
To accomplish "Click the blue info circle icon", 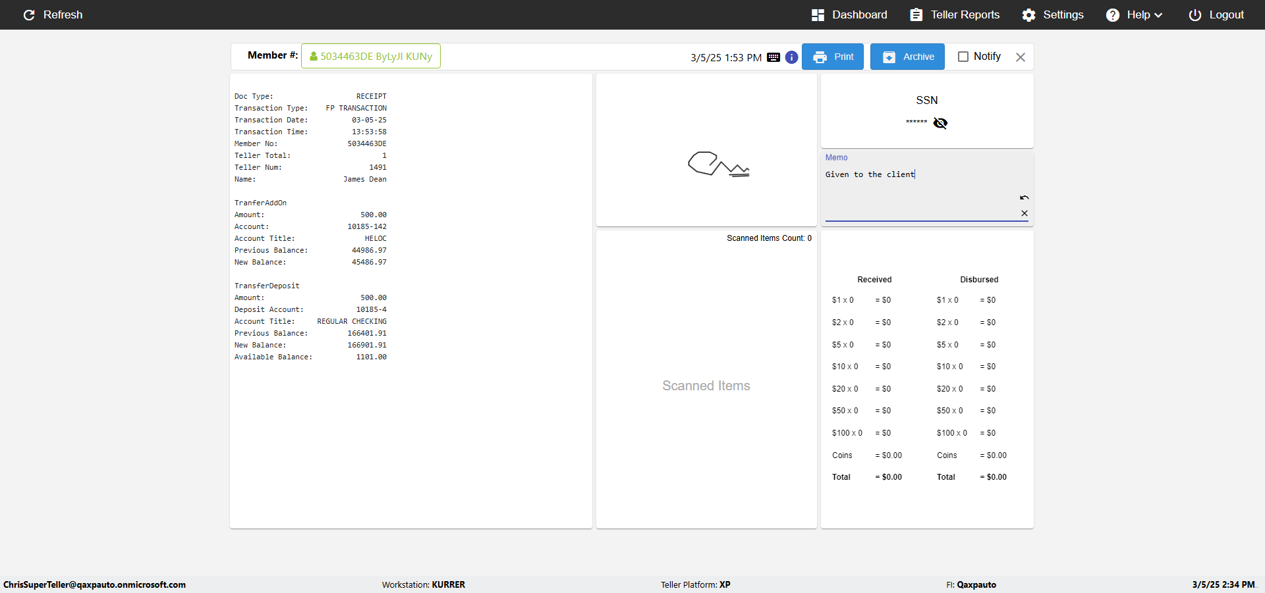I will [x=792, y=57].
